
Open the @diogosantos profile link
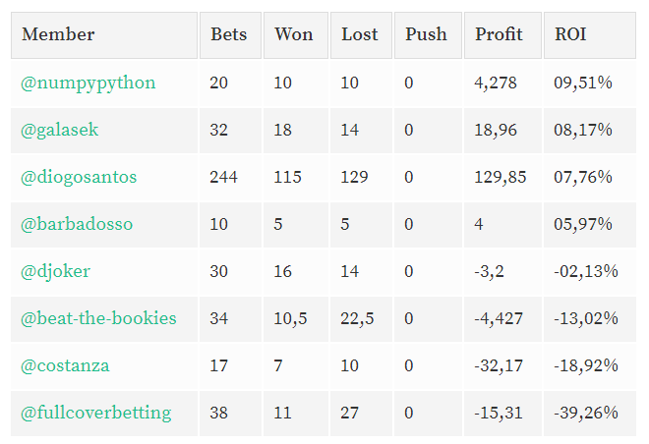point(79,177)
